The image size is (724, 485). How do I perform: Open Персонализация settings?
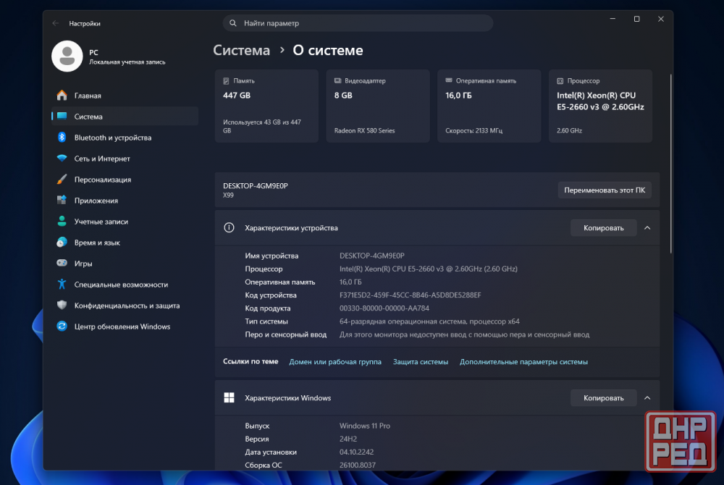pos(125,180)
